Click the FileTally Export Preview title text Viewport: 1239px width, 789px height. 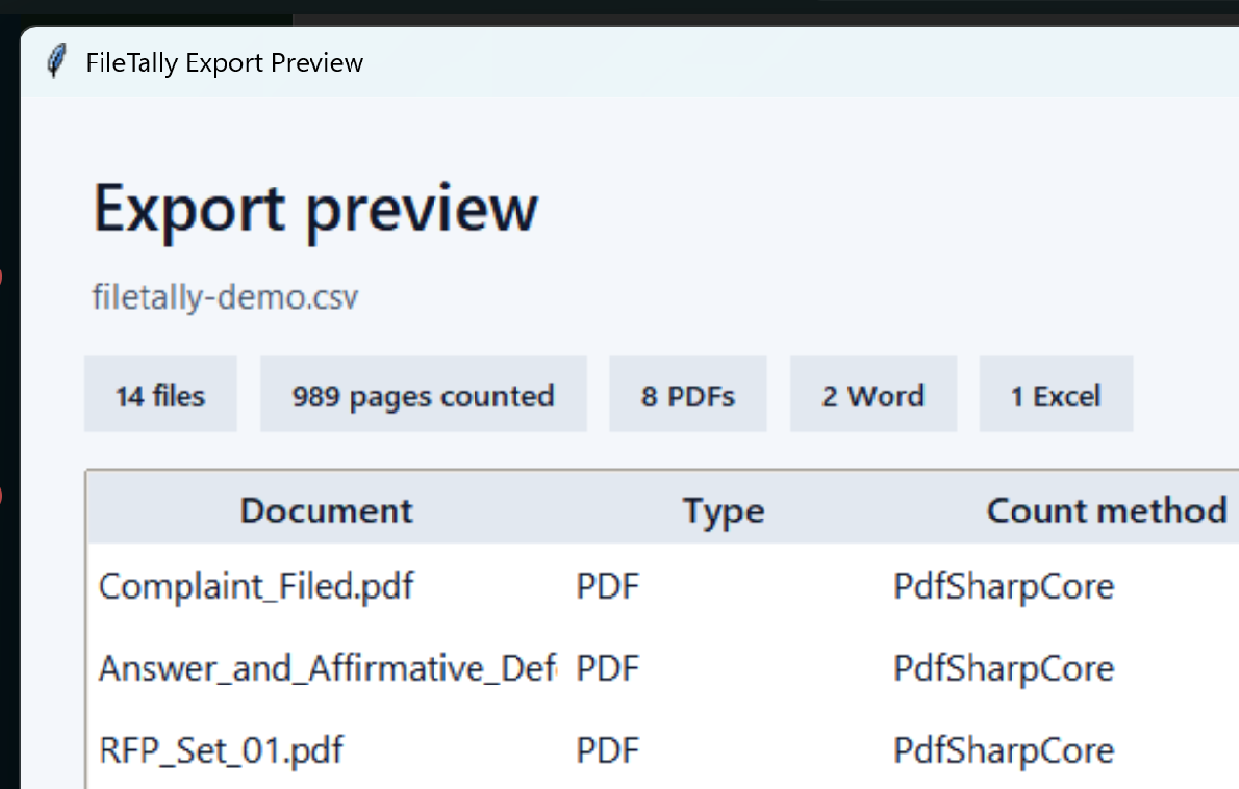point(224,62)
